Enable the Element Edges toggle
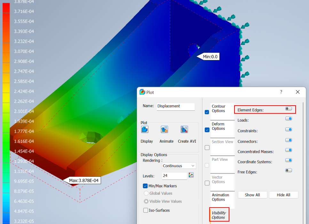 (x=289, y=109)
